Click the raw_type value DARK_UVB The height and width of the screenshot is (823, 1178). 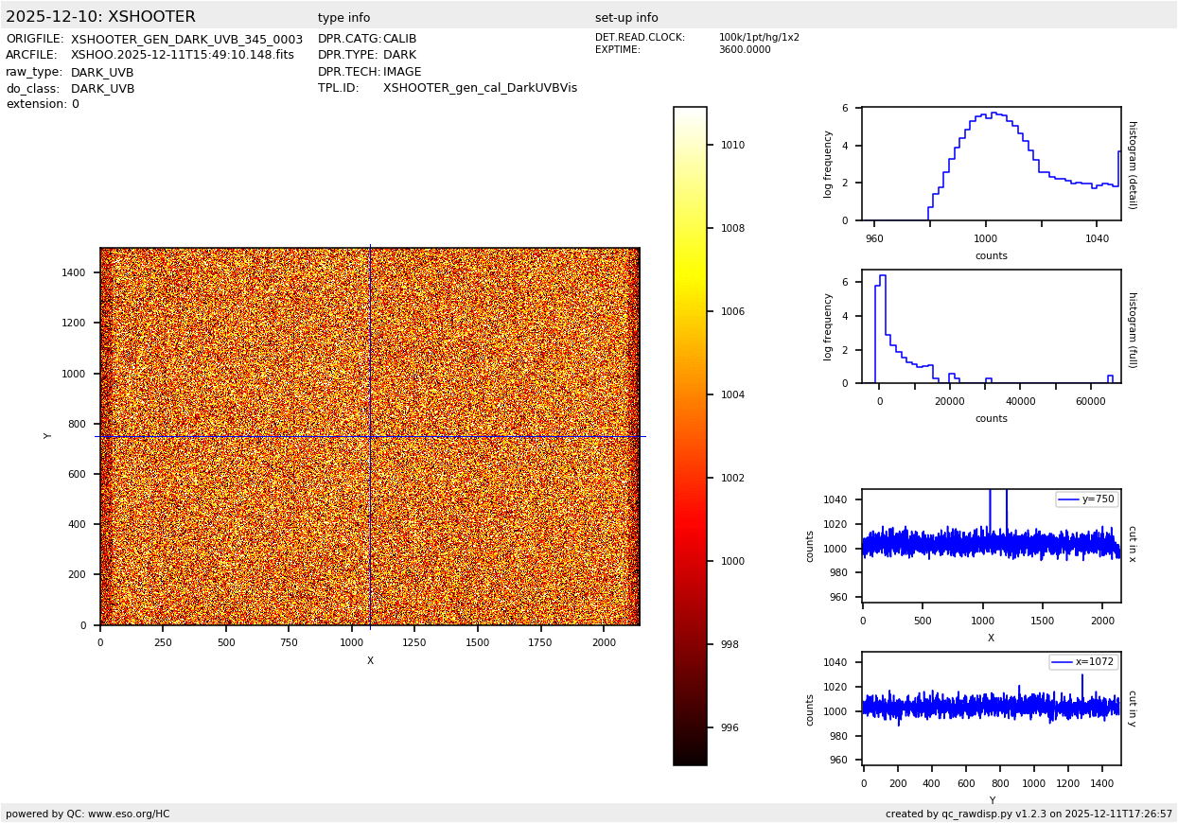click(102, 73)
